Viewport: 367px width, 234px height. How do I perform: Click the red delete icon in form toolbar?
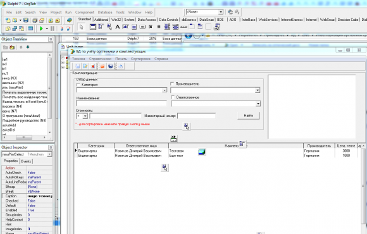pos(93,66)
